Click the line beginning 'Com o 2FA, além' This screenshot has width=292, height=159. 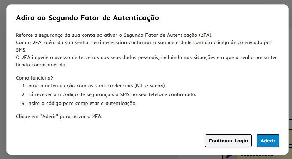pos(144,42)
